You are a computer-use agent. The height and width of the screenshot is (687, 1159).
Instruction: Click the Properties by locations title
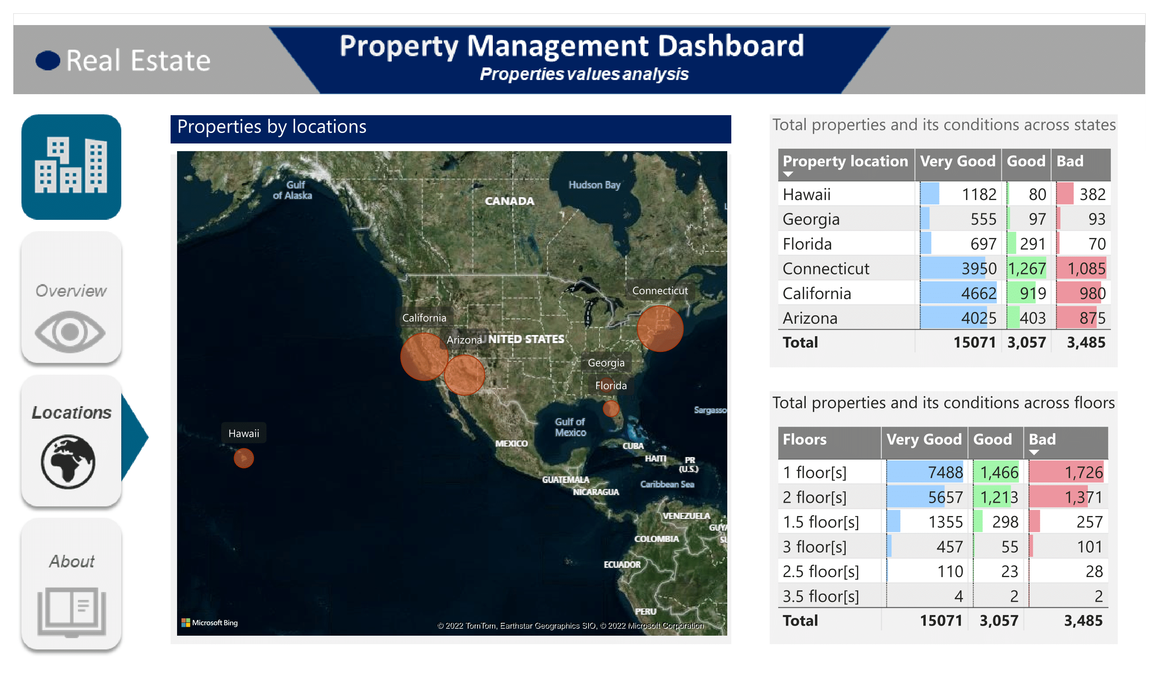272,126
